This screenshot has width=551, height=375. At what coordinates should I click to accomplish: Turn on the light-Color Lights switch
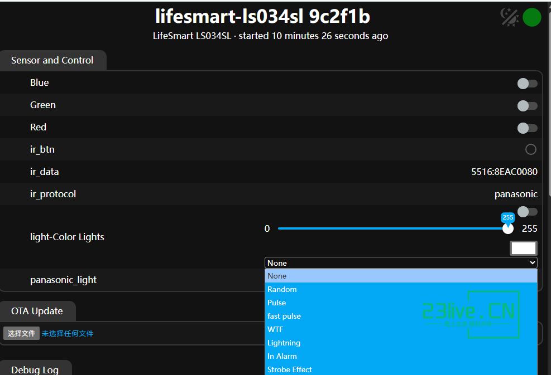(x=527, y=212)
